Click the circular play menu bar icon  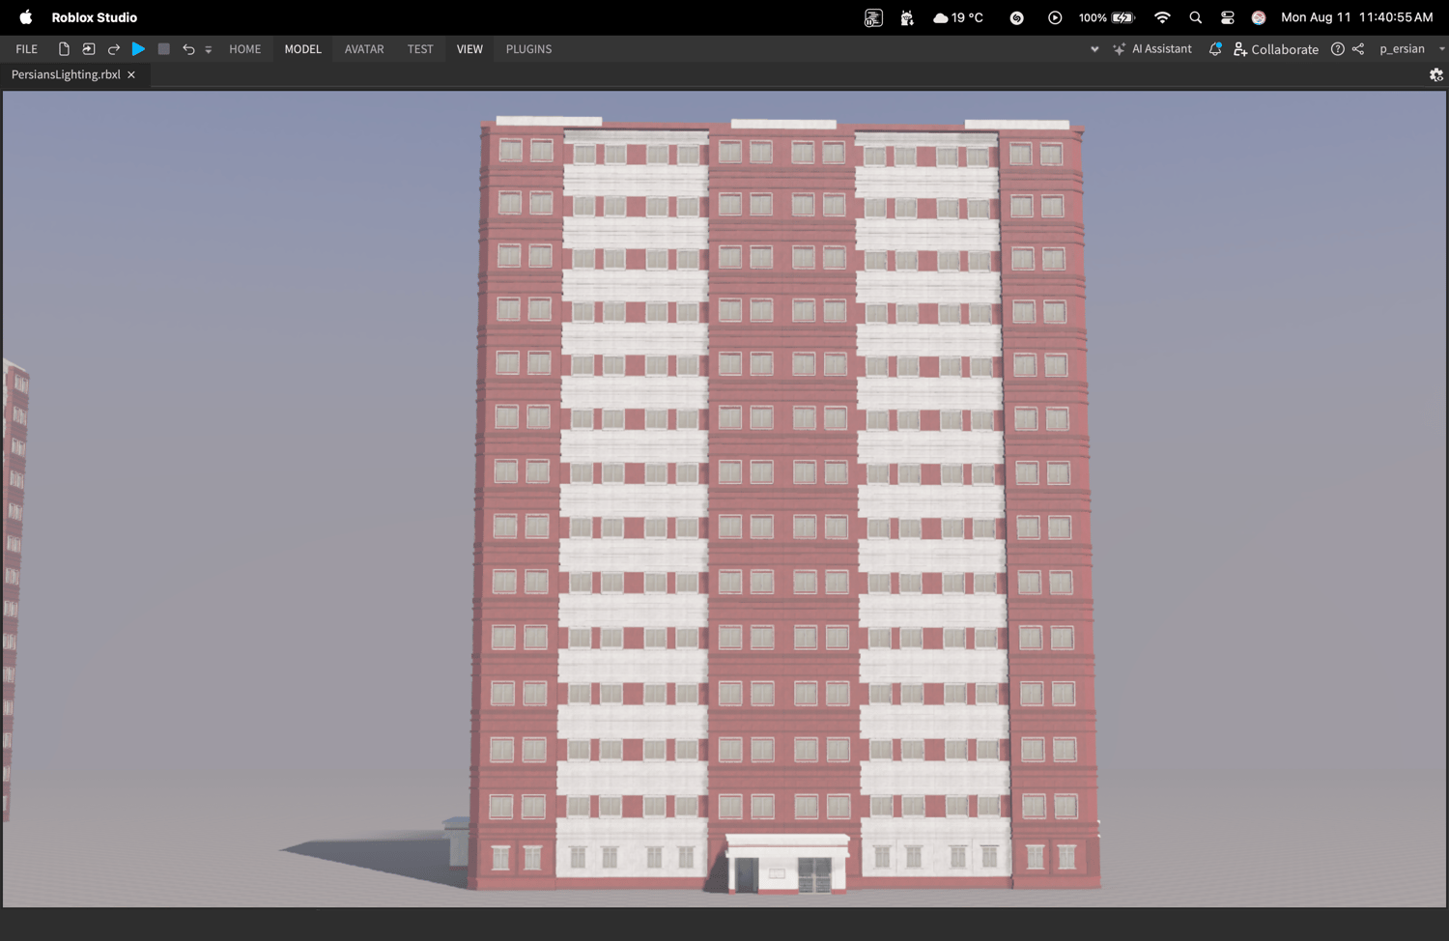[1055, 17]
